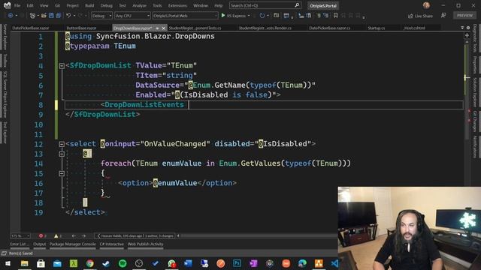Open the Web Publish Activity tab

point(145,244)
